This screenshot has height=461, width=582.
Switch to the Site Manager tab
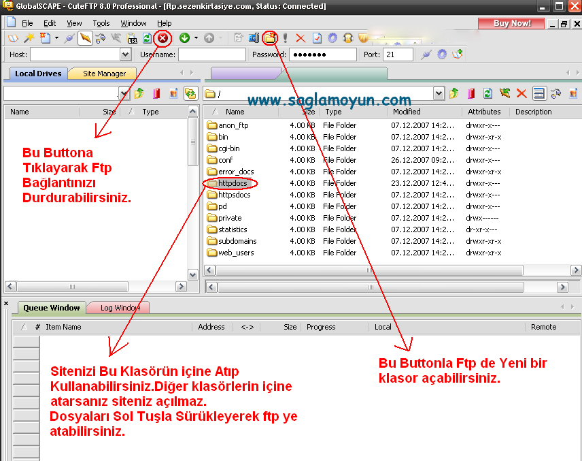coord(104,74)
